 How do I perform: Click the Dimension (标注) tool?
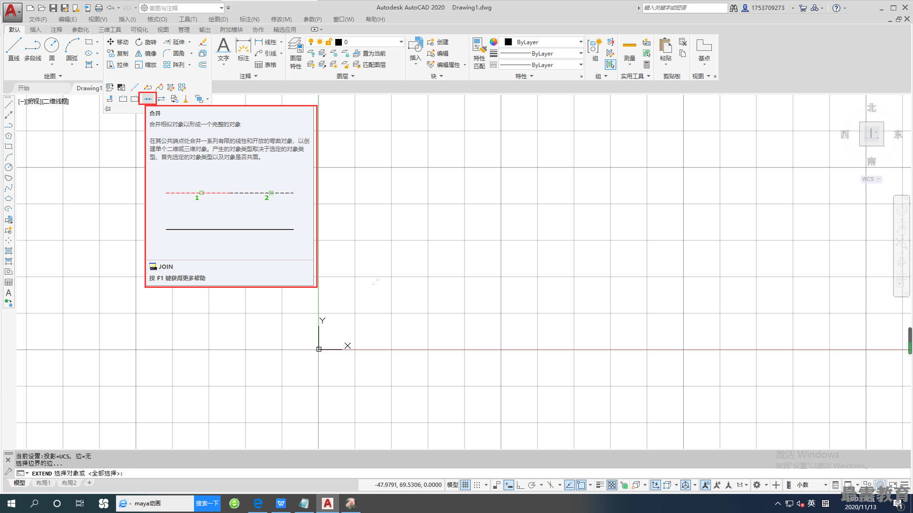click(243, 50)
